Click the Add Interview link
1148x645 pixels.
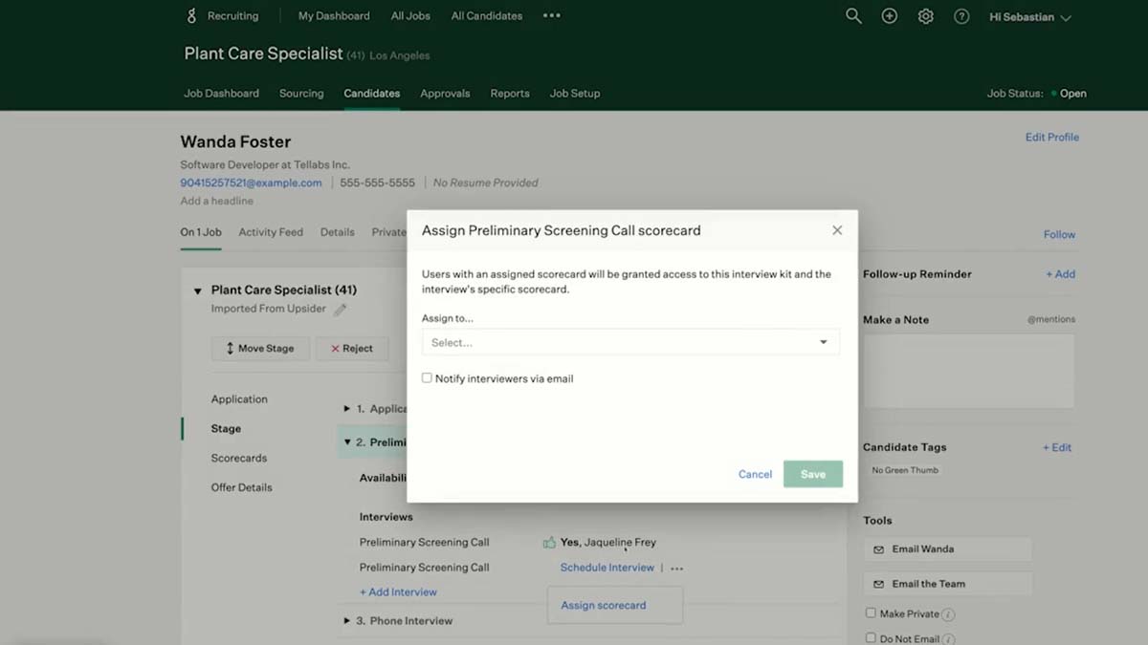tap(398, 592)
